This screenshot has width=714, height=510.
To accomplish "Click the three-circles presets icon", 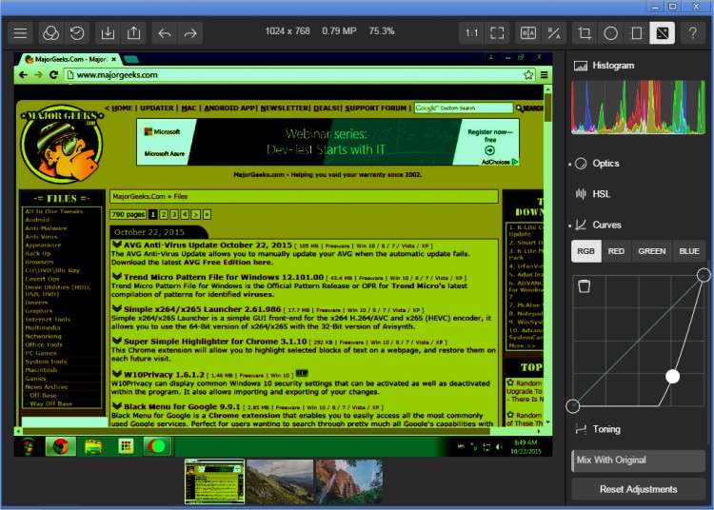I will pyautogui.click(x=50, y=32).
